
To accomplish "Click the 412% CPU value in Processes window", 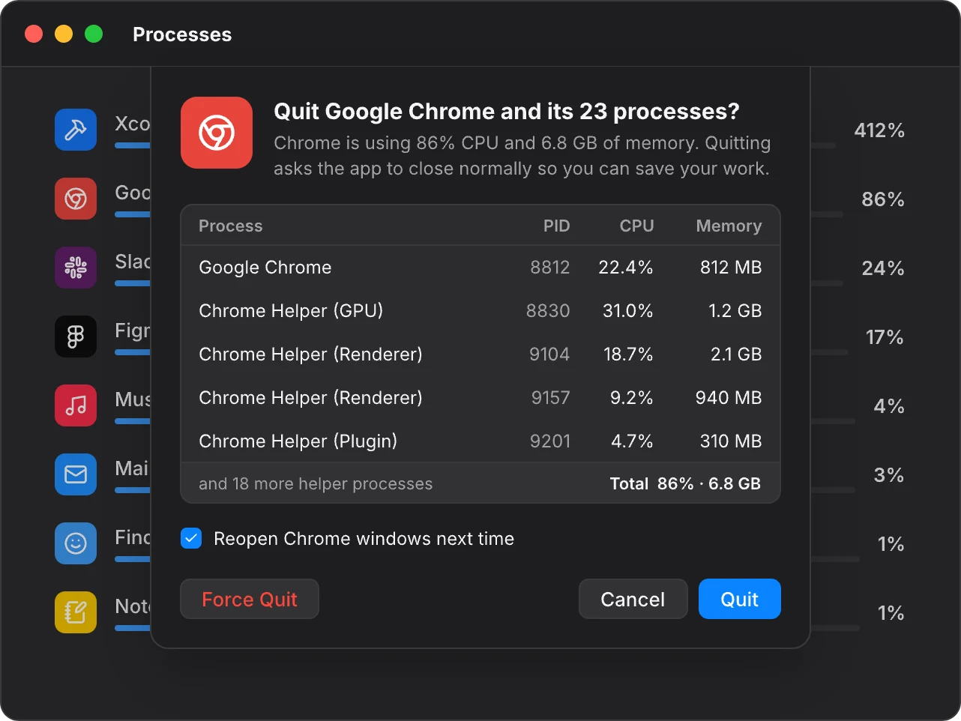I will pos(879,130).
